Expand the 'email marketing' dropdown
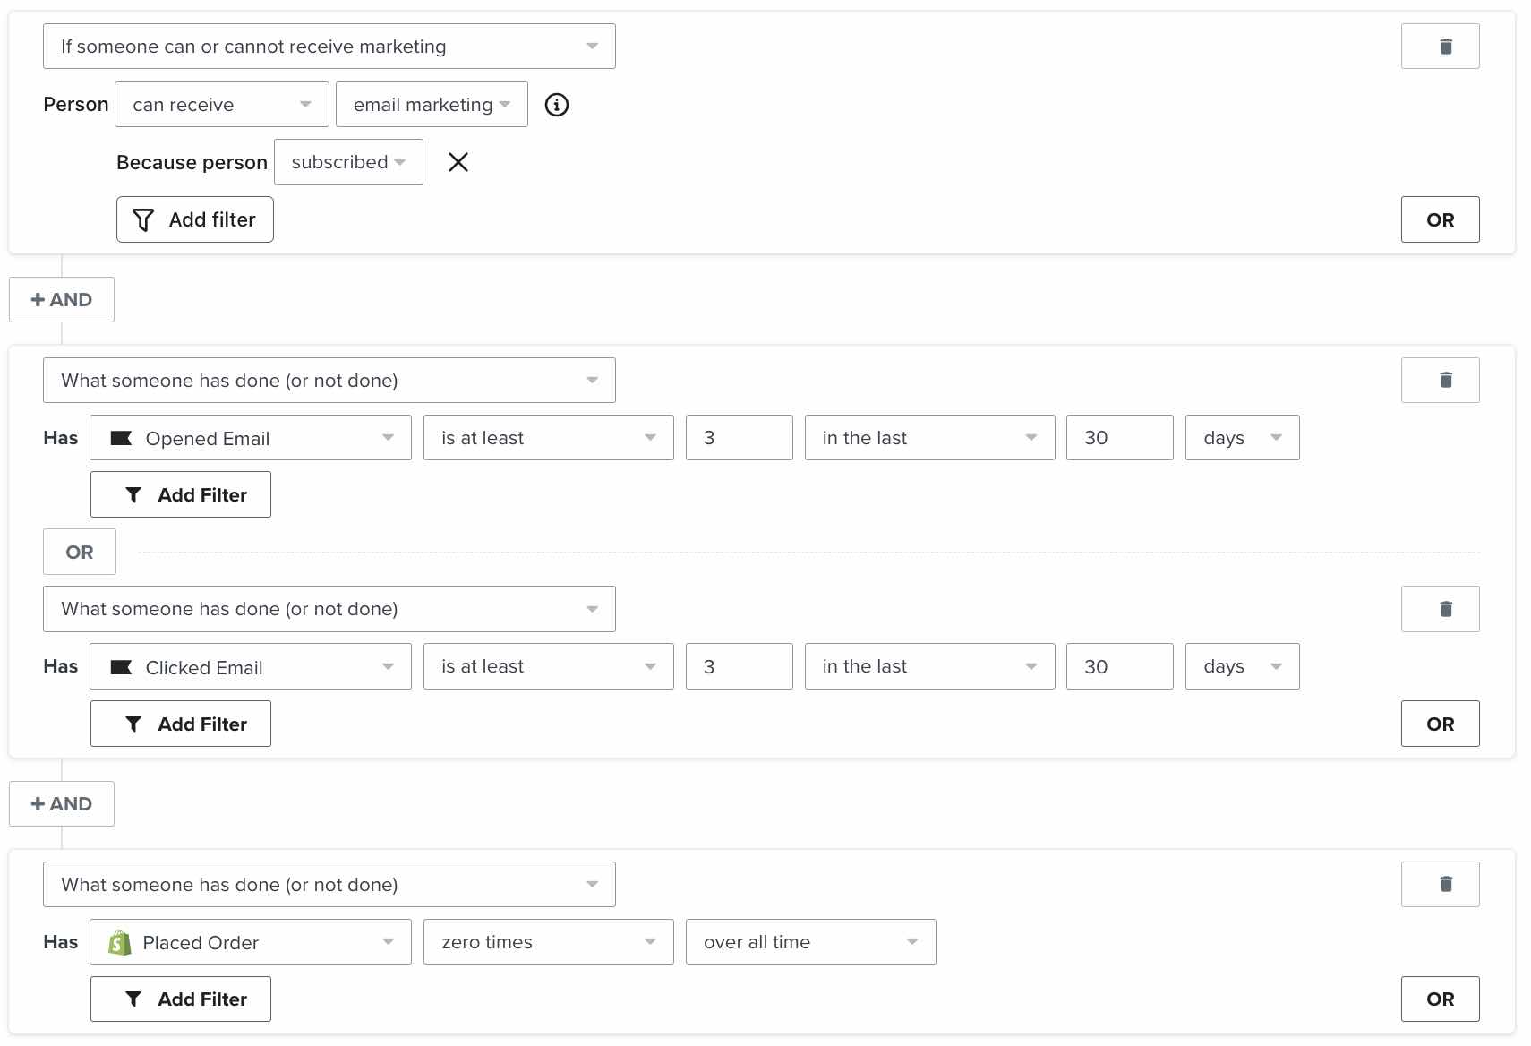Screen dimensions: 1531x1046 (432, 105)
